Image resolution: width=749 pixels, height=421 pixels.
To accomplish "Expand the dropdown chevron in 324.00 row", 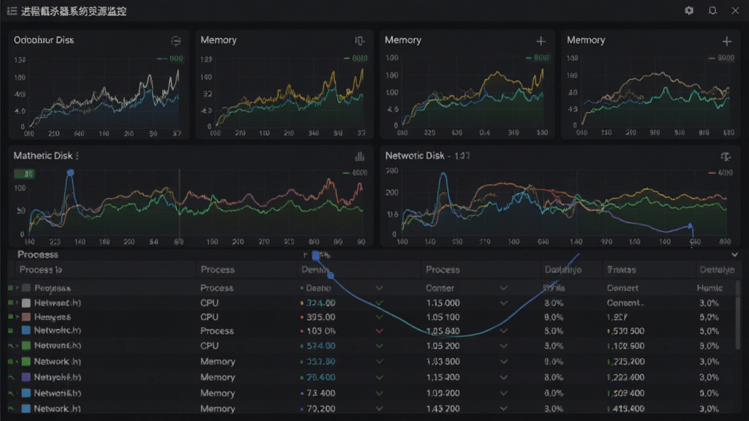I will [x=380, y=303].
